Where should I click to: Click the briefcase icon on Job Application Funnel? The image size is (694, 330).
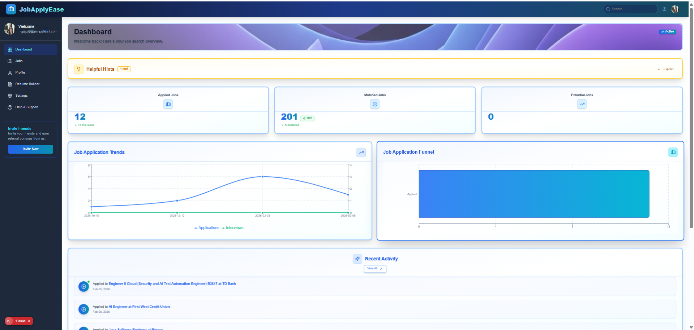(x=673, y=152)
